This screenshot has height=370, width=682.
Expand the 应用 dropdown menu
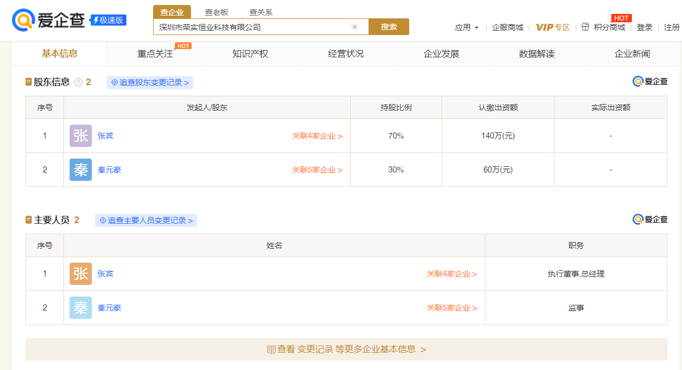click(x=467, y=27)
